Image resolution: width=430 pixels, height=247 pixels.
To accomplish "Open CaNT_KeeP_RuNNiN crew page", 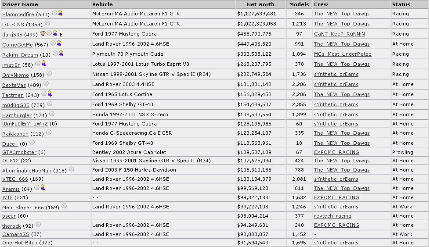I will tap(340, 34).
